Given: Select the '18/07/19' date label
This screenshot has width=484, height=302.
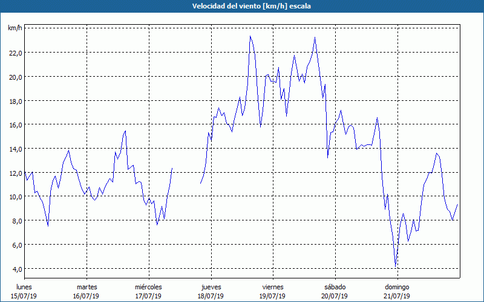Looking at the screenshot, I should tap(211, 296).
